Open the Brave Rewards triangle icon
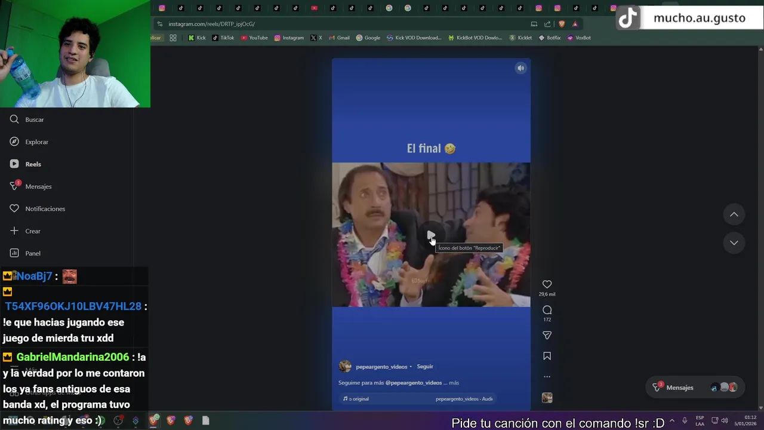764x430 pixels. coord(575,24)
